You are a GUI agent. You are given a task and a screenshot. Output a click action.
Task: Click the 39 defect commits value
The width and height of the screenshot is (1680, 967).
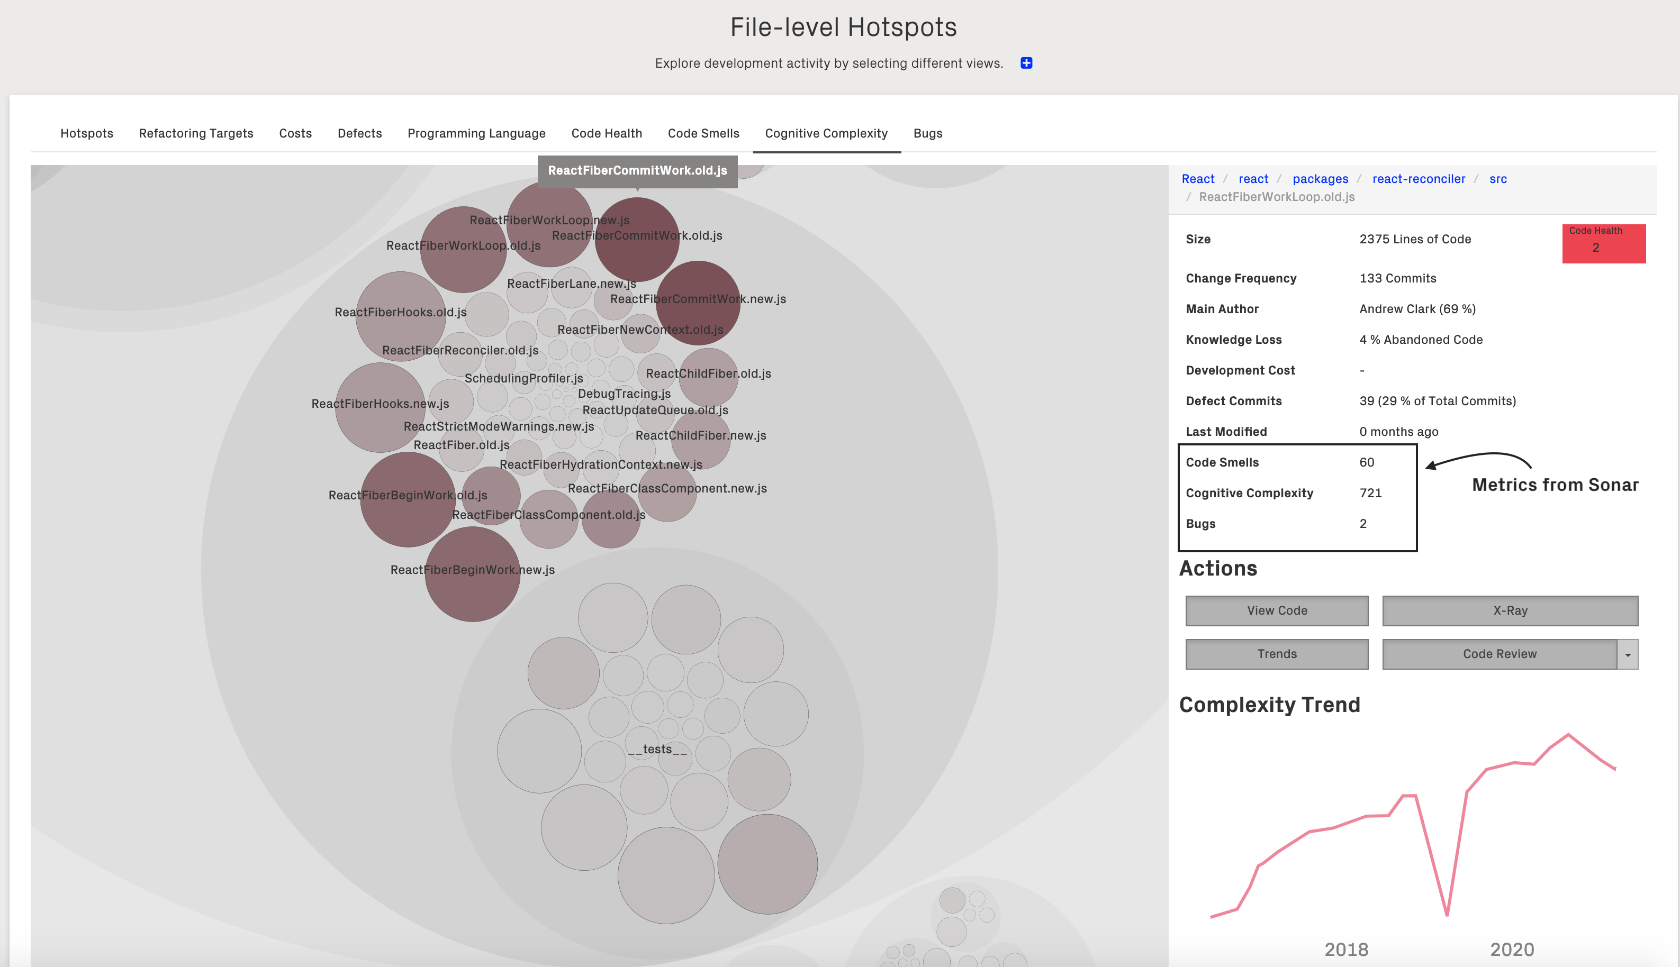[x=1438, y=401]
